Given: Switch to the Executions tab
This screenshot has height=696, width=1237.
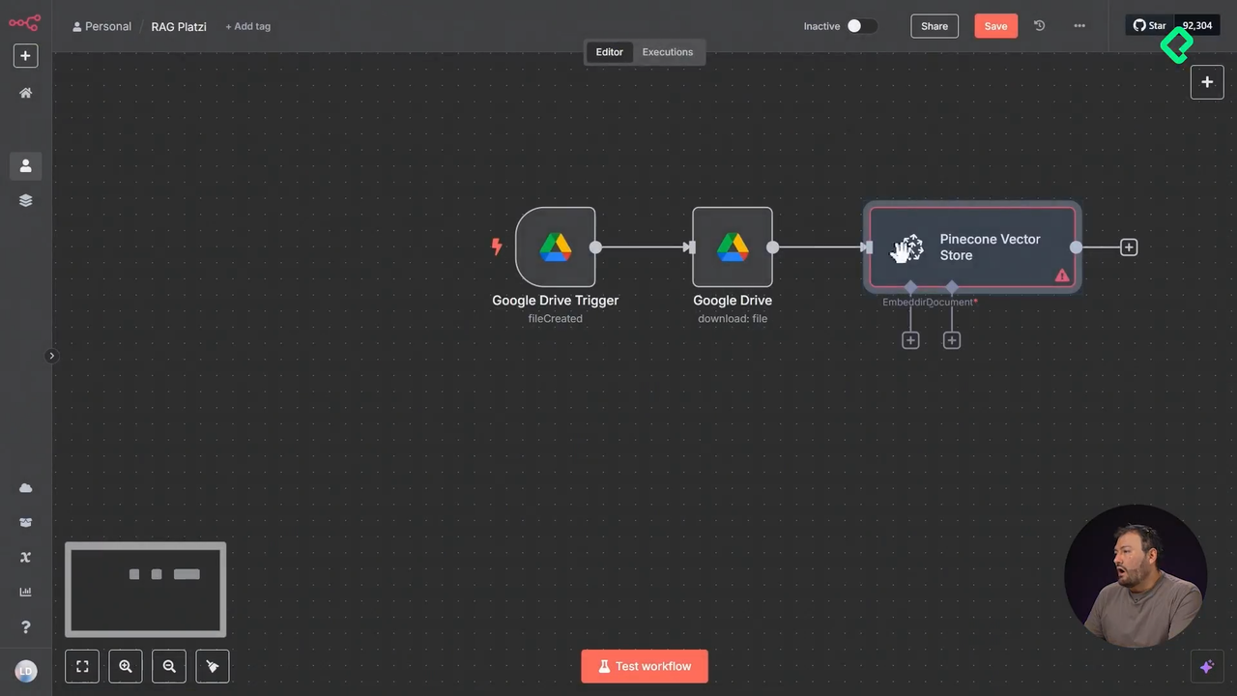Looking at the screenshot, I should coord(668,52).
